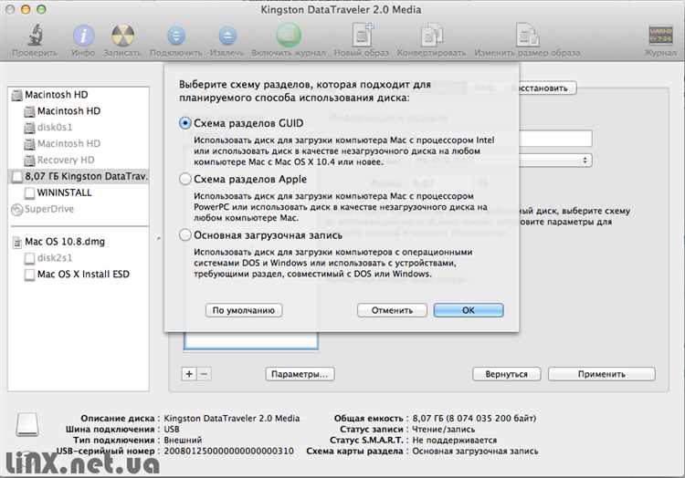
Task: Select Mac OS X Install ESD volume
Action: tap(83, 275)
